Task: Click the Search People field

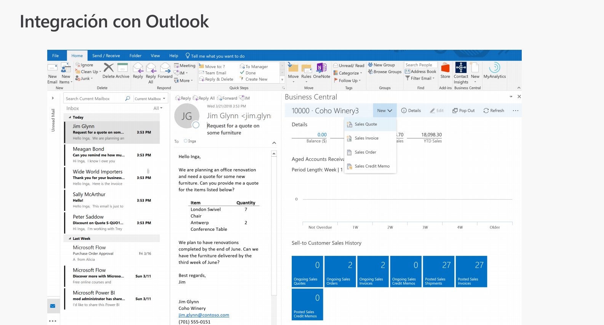Action: coord(420,65)
